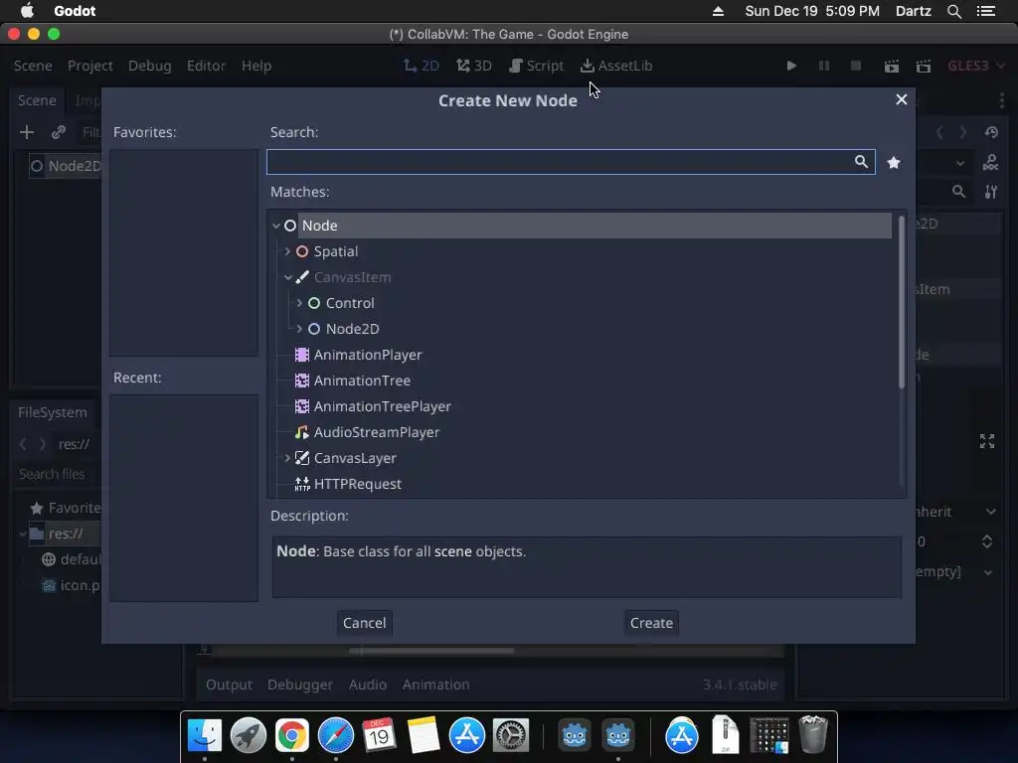1018x763 pixels.
Task: Expand the Control node branch
Action: [299, 303]
